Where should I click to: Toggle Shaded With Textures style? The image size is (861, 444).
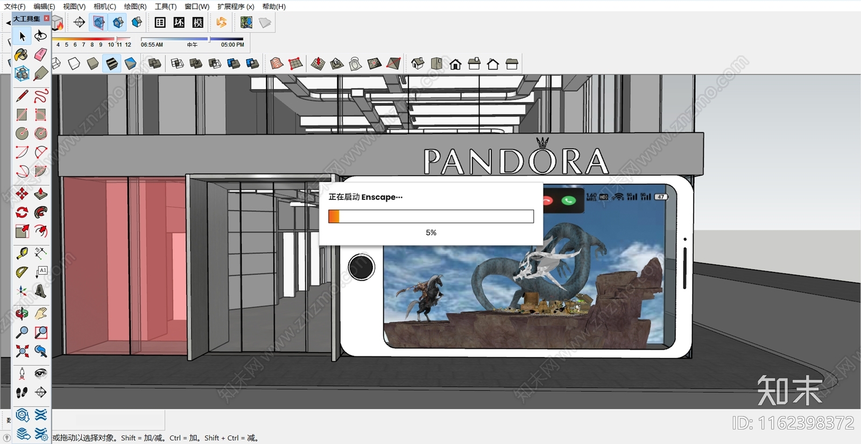pos(111,64)
